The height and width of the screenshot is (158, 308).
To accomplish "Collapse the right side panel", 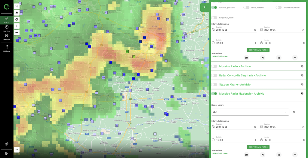I will click(x=205, y=7).
